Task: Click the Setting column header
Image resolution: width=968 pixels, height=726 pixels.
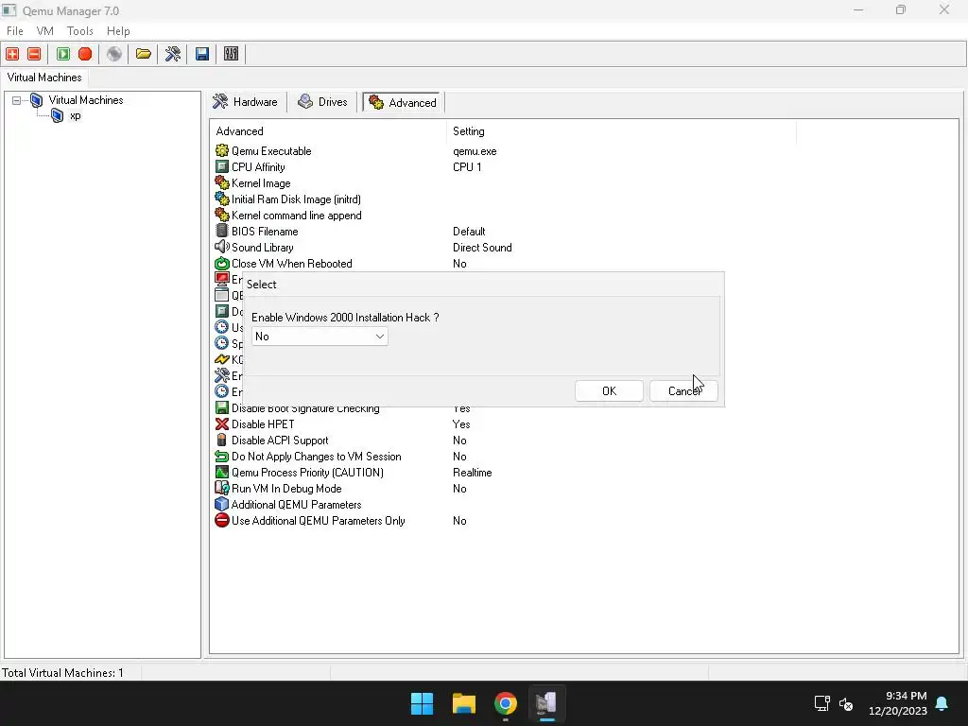Action: tap(621, 130)
